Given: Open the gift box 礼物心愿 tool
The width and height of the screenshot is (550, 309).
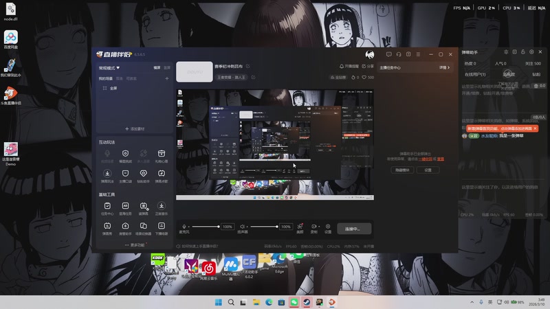Looking at the screenshot, I should tap(162, 156).
